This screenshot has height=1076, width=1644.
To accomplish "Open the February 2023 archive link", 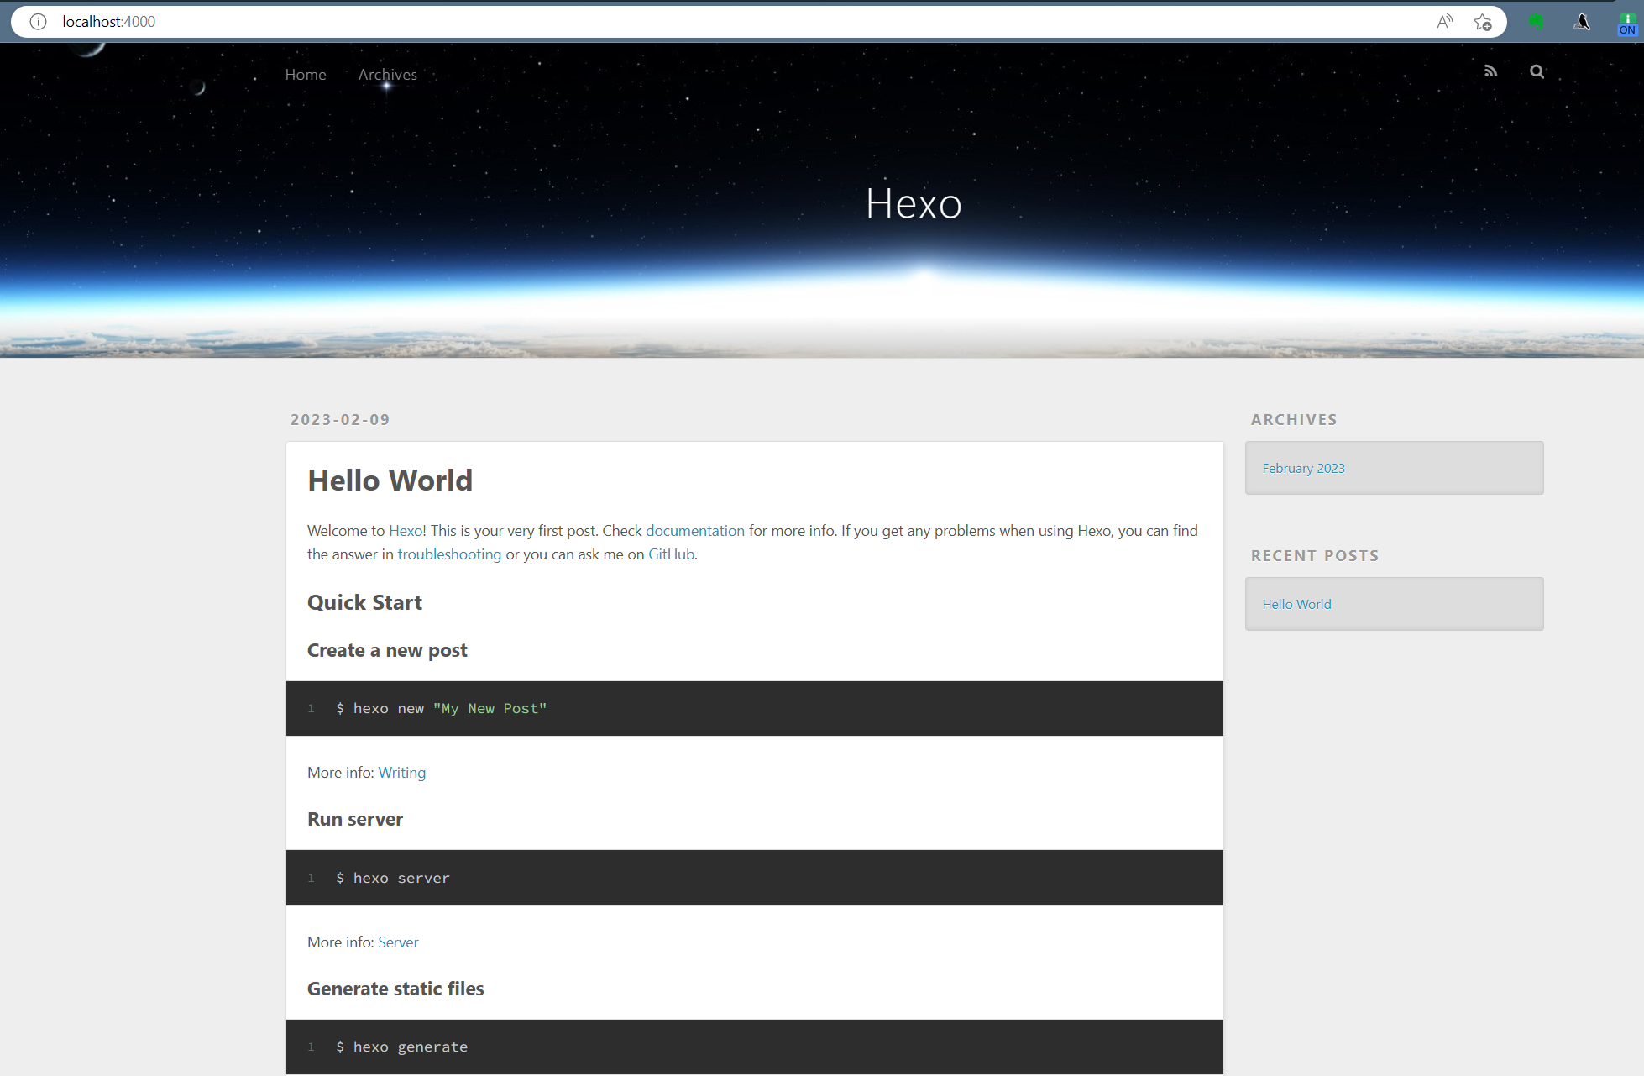I will 1303,469.
